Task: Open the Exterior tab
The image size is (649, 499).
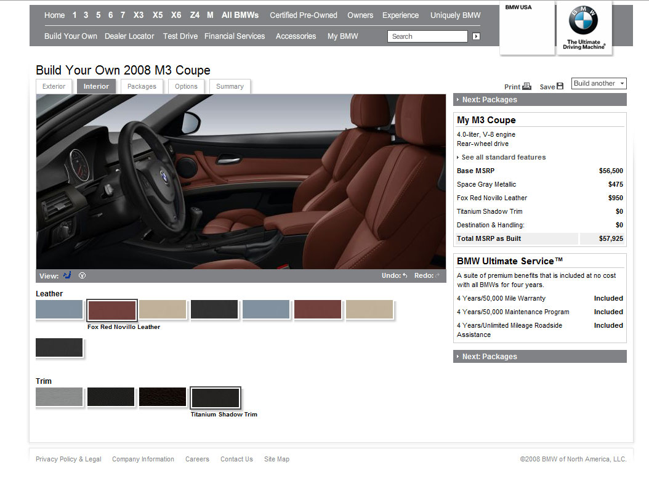Action: pyautogui.click(x=54, y=86)
